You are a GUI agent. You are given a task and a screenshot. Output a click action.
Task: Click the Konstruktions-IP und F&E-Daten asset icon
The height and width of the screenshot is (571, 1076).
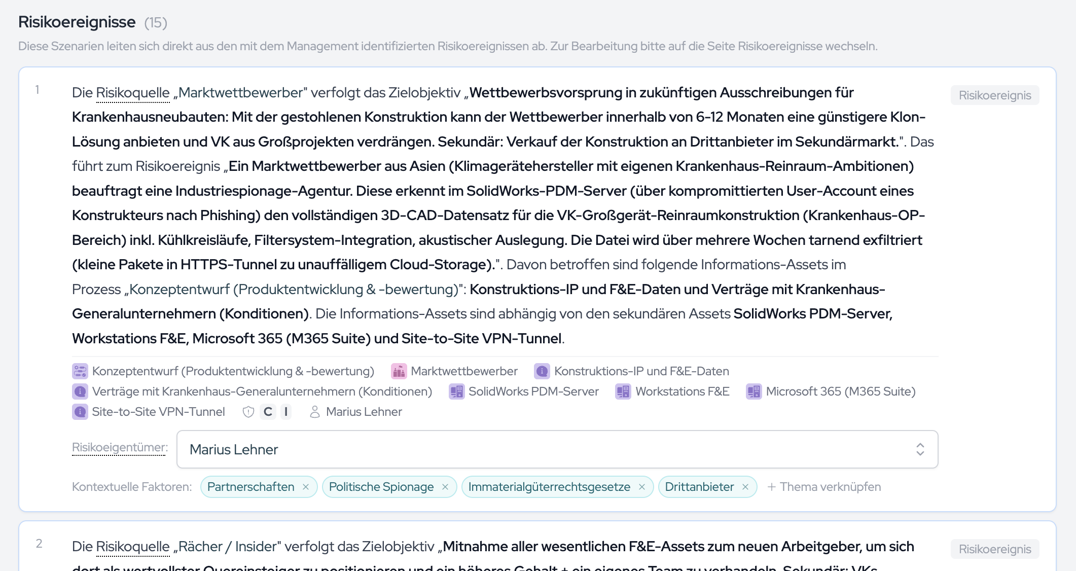click(542, 371)
